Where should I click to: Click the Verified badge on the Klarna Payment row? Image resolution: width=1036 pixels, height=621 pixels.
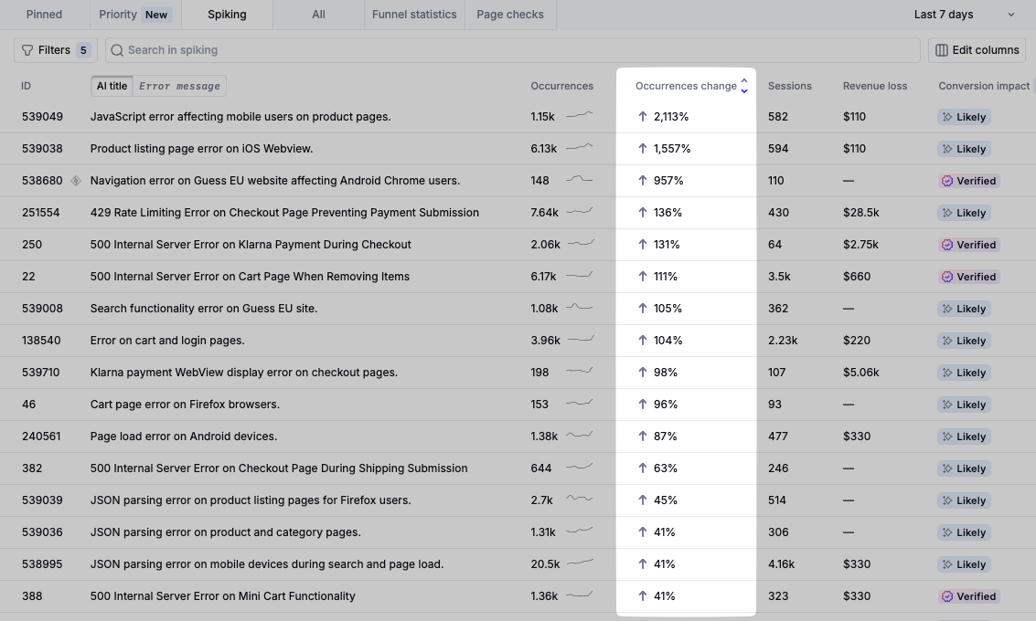[969, 245]
